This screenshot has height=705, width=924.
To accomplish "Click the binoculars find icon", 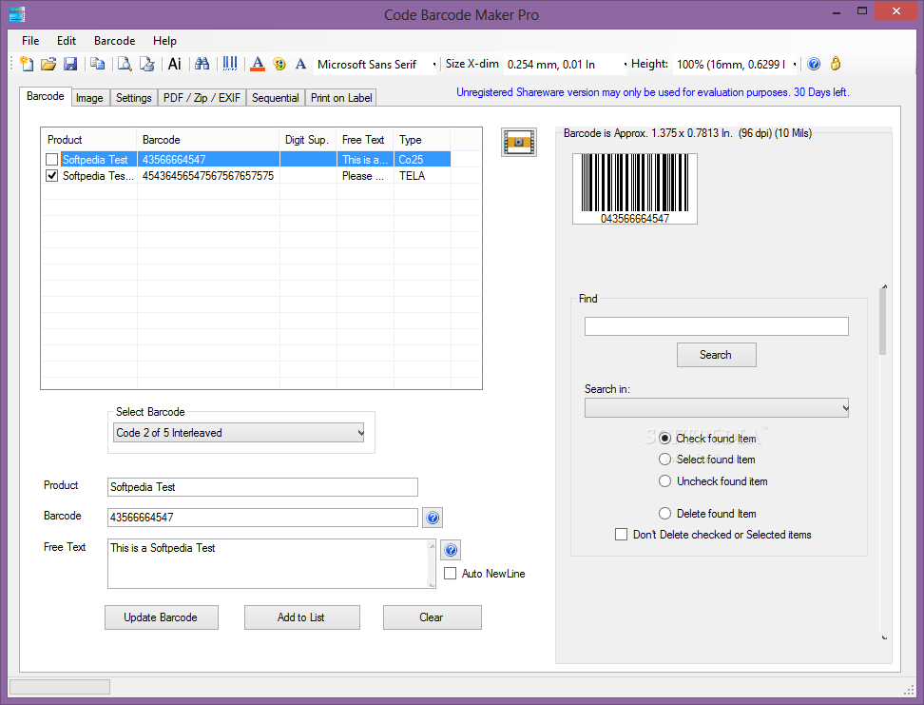I will (202, 64).
